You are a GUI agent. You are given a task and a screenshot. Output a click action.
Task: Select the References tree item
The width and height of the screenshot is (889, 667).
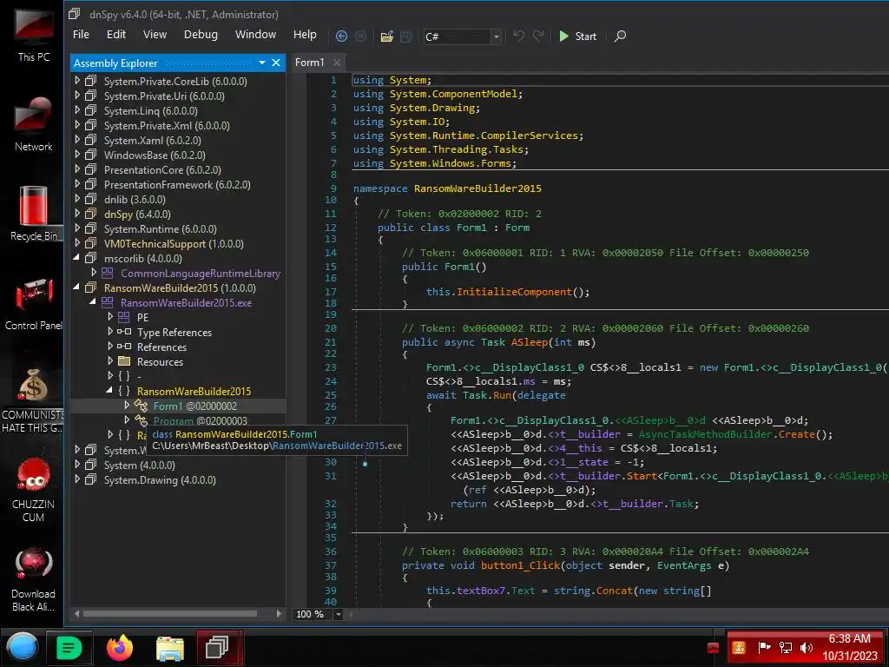[161, 347]
